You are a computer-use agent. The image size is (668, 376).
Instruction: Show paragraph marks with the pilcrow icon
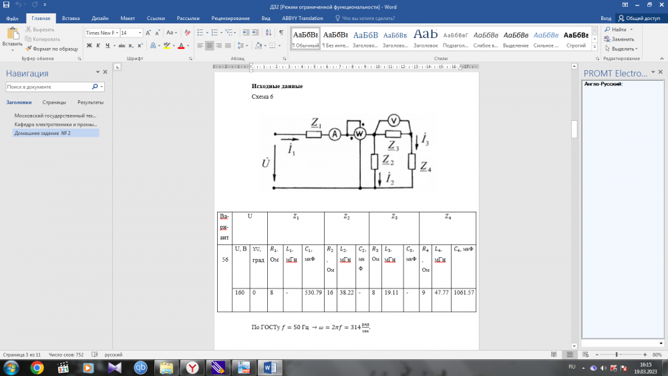tap(281, 32)
